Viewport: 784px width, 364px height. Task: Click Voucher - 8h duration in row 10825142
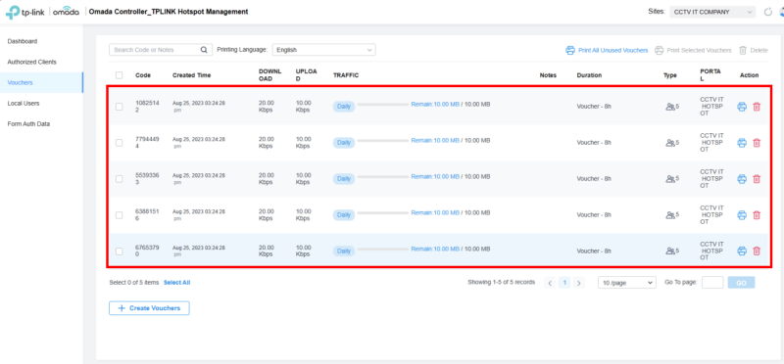594,107
